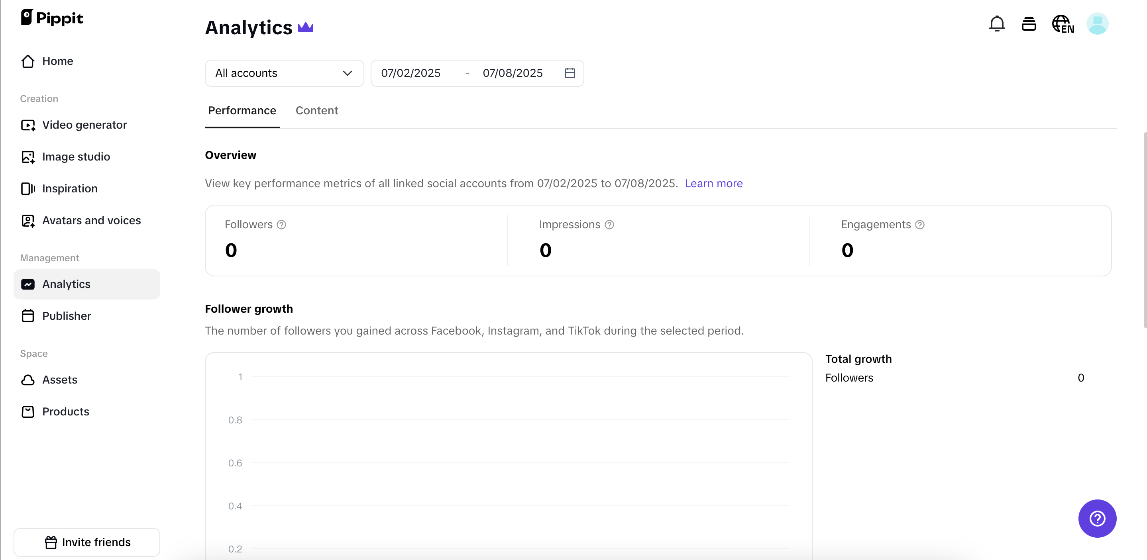Show the Followers metric tooltip
This screenshot has height=560, width=1147.
(x=281, y=225)
